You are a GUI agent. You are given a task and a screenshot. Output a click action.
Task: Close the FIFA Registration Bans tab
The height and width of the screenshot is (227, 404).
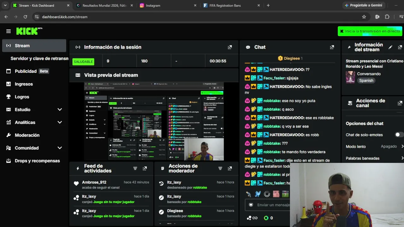[x=259, y=5]
